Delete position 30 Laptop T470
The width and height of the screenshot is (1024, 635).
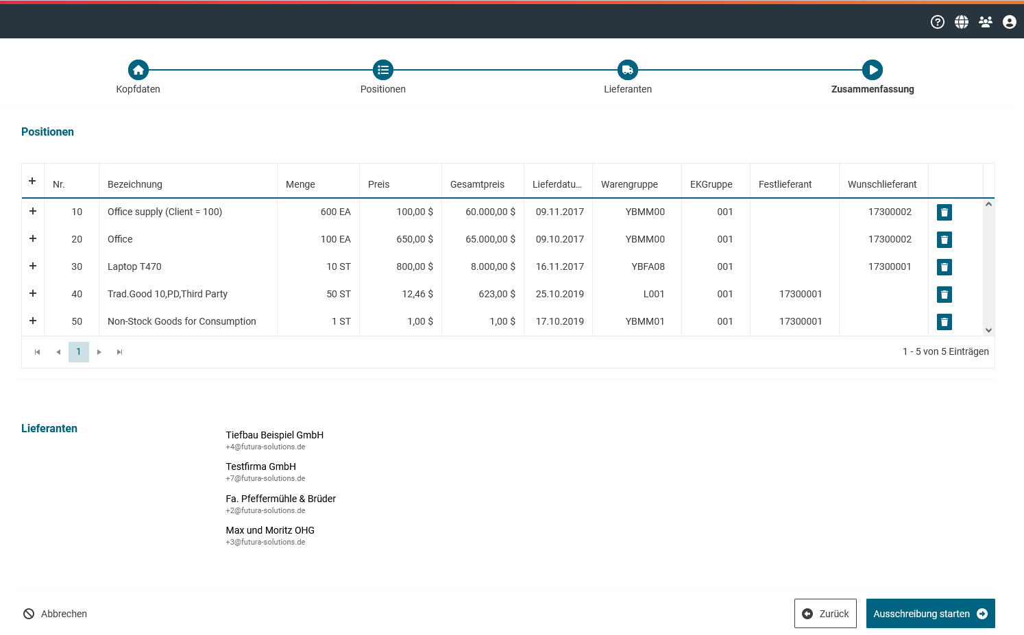point(944,267)
